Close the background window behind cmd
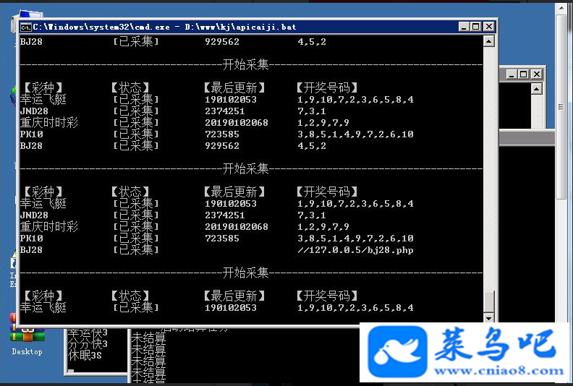 536,74
